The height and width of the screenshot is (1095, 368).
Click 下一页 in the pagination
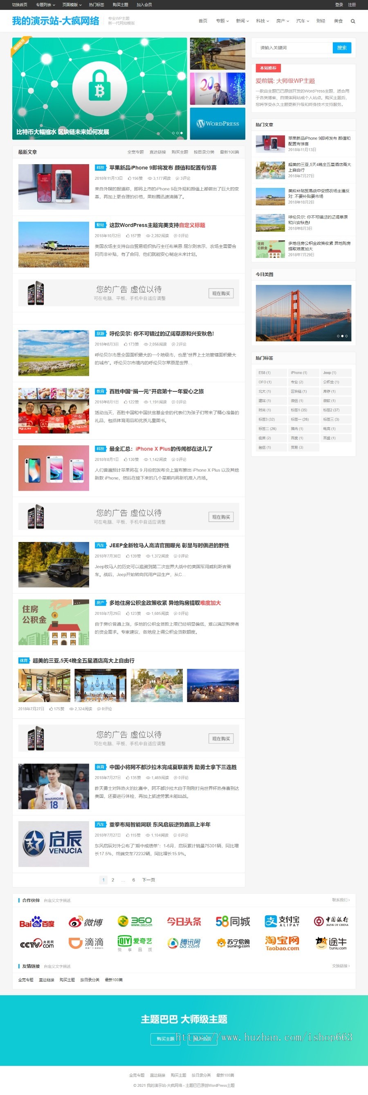click(x=148, y=880)
